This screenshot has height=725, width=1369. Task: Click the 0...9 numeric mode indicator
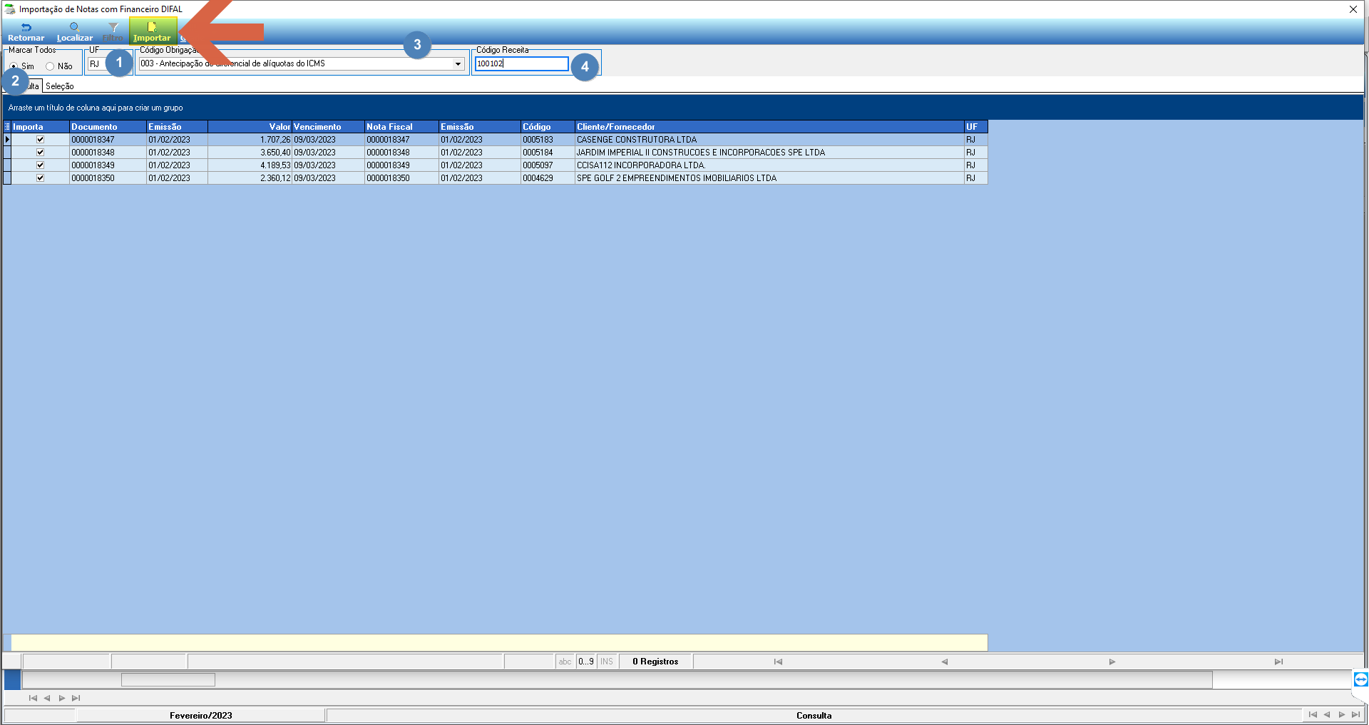[x=586, y=662]
